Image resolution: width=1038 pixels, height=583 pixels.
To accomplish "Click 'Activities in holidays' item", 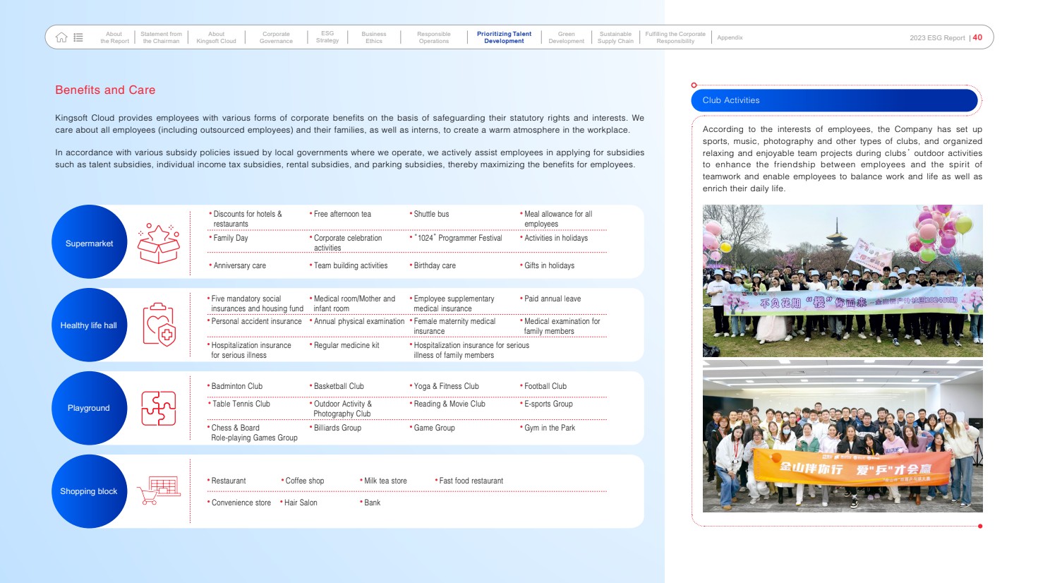I will [x=556, y=238].
